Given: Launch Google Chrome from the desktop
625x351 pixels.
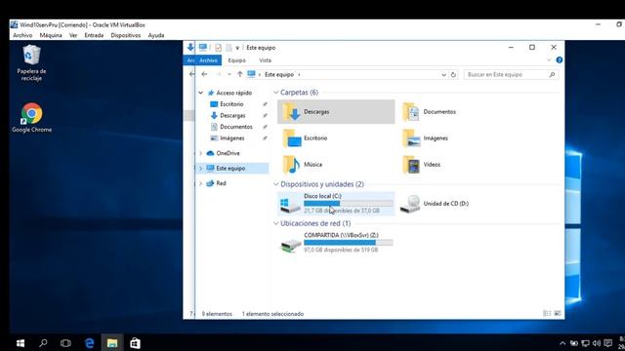Looking at the screenshot, I should (x=31, y=118).
